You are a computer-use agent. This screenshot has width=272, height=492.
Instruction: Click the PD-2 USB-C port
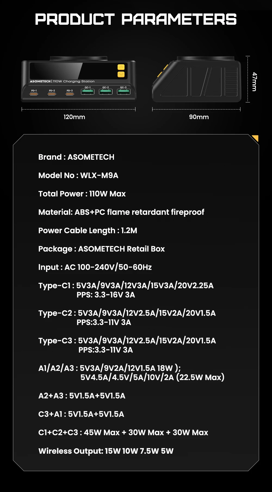52,94
